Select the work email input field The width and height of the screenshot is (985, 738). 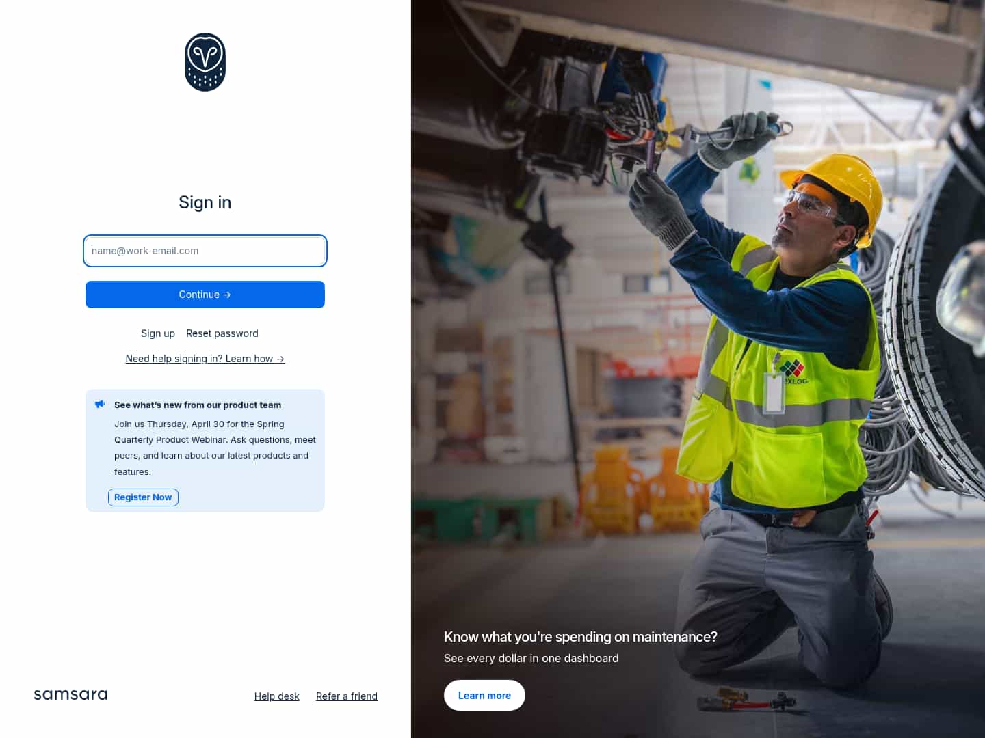205,251
